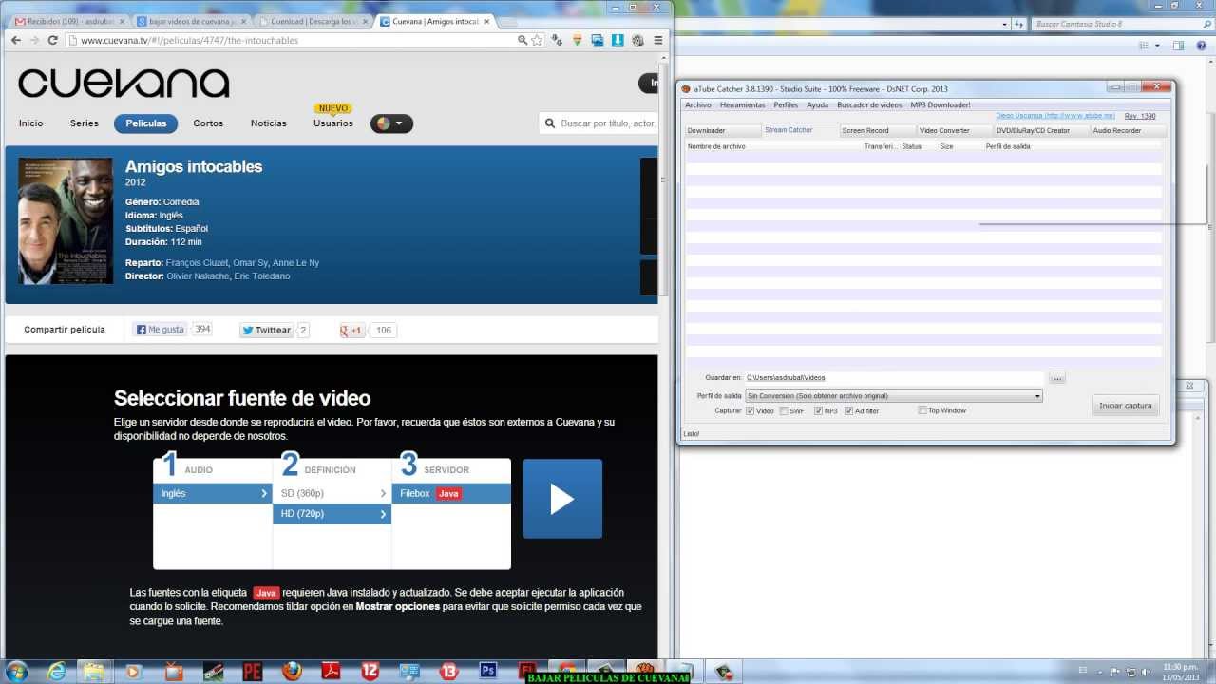Bookmark page with the star icon
Image resolution: width=1216 pixels, height=684 pixels.
[538, 40]
